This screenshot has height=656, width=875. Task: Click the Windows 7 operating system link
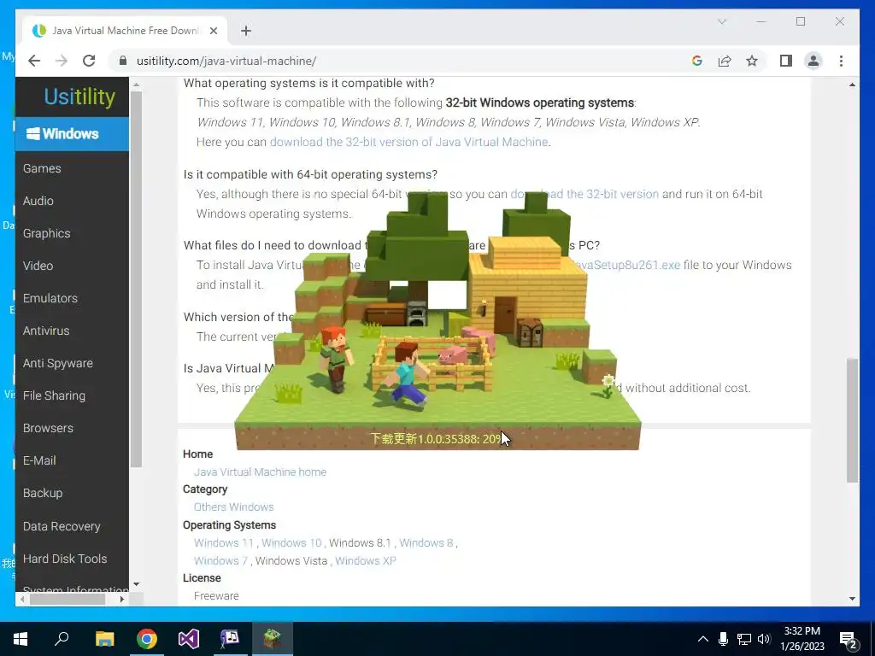(x=220, y=560)
